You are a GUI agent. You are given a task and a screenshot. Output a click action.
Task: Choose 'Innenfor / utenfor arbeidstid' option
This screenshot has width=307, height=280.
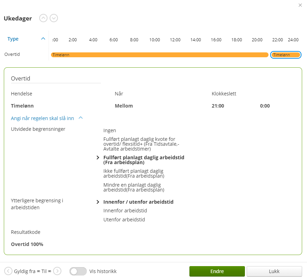coord(138,202)
